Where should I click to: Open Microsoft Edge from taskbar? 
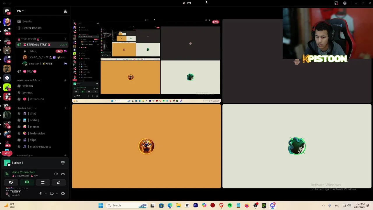click(x=170, y=205)
